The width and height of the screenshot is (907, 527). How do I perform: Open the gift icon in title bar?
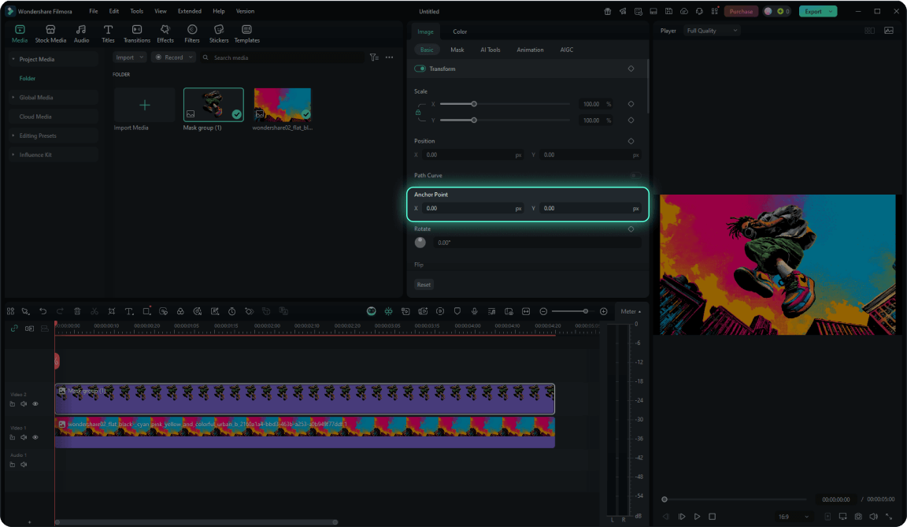607,11
